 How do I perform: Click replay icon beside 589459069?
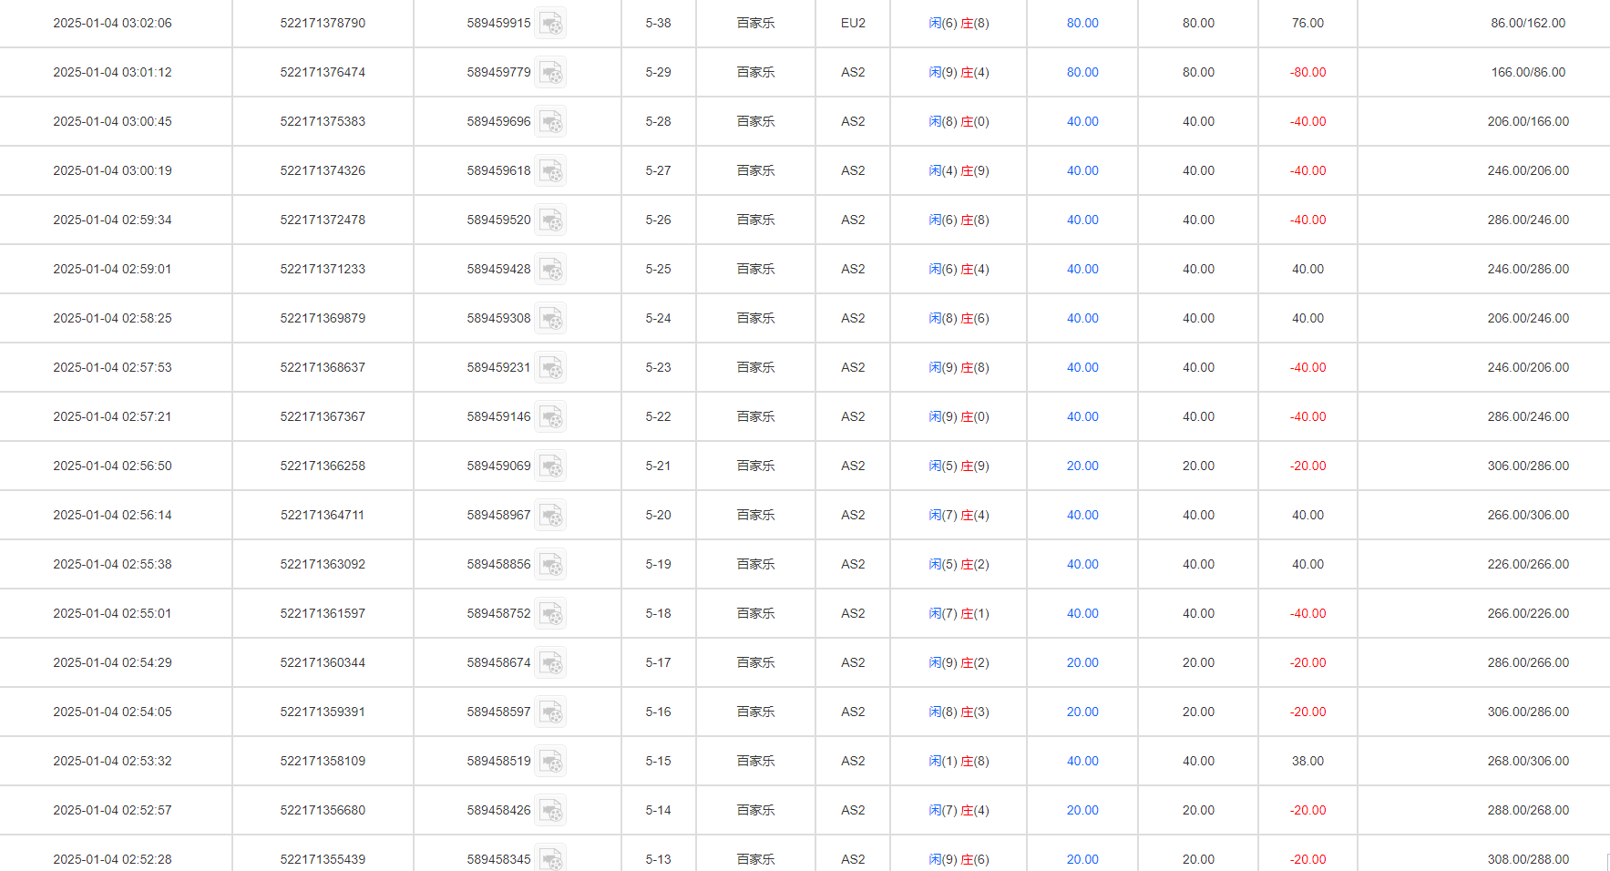550,466
